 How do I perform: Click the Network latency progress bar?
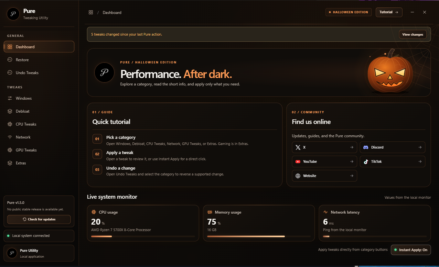pos(375,237)
